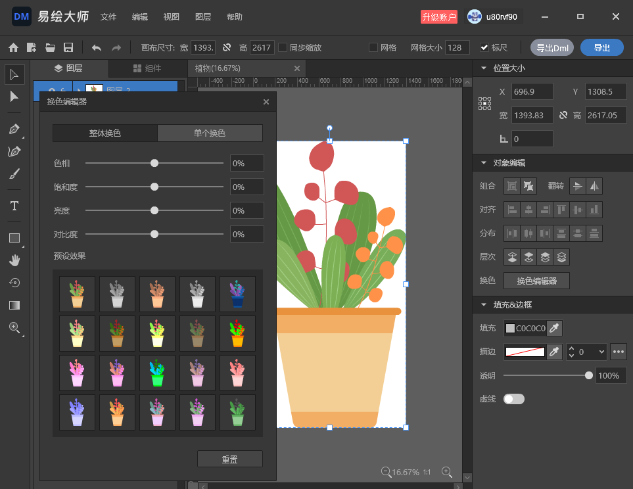Enable the 网格 grid checkbox

pos(373,47)
